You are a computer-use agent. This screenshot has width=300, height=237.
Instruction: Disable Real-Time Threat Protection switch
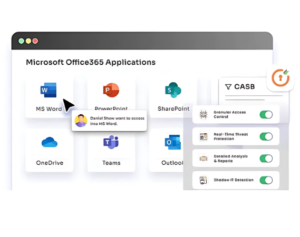point(266,136)
